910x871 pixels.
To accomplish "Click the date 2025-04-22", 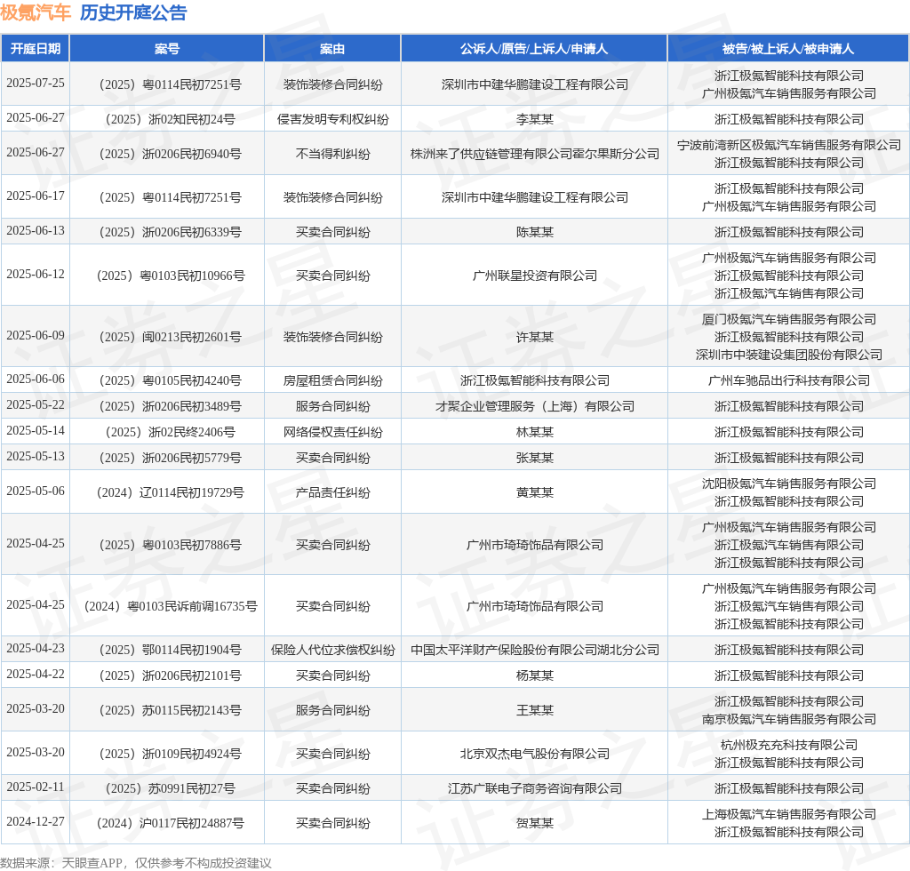I will (36, 674).
